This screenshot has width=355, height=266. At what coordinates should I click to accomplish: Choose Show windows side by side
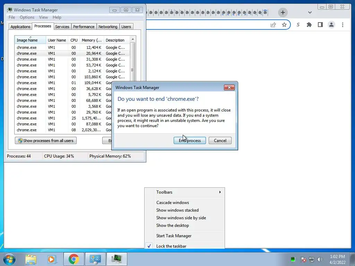pyautogui.click(x=184, y=218)
